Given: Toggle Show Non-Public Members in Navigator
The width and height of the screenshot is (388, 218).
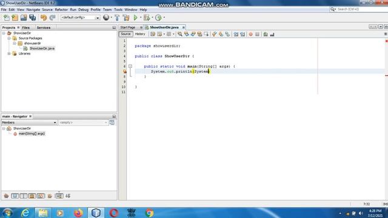Looking at the screenshot, I should click(32, 196).
